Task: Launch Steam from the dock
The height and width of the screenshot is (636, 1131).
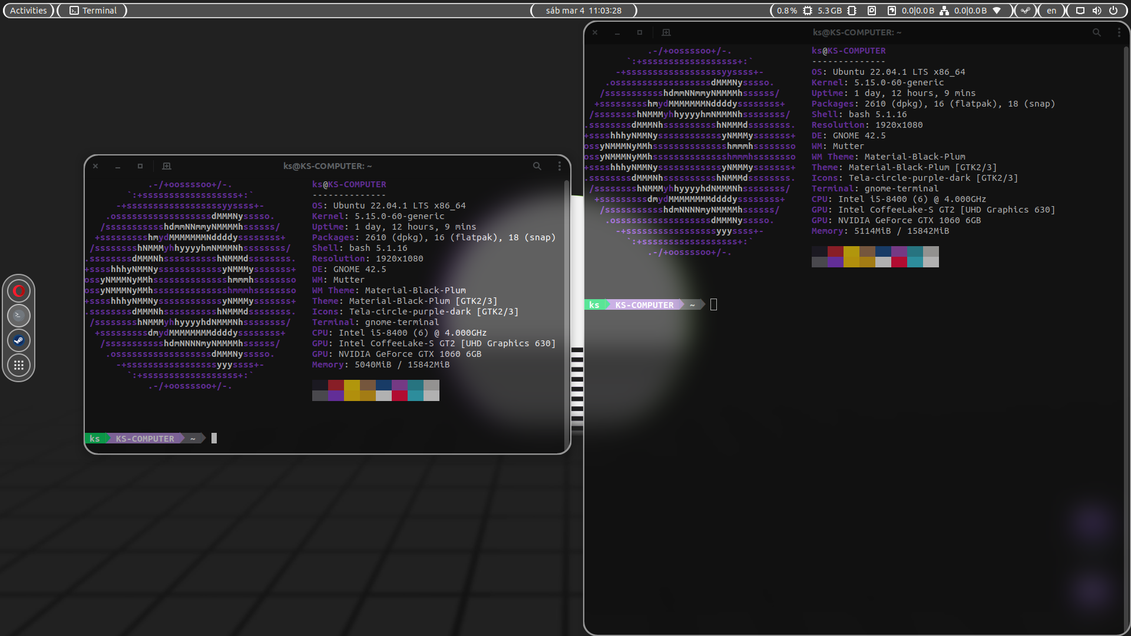Action: 19,340
